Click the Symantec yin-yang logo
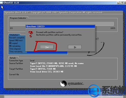The image size is (126, 98). [x=63, y=83]
